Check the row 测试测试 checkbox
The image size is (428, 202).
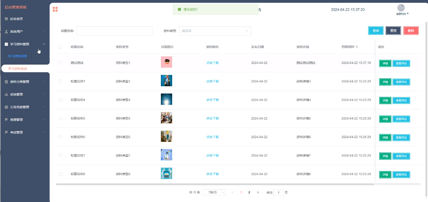(x=61, y=63)
